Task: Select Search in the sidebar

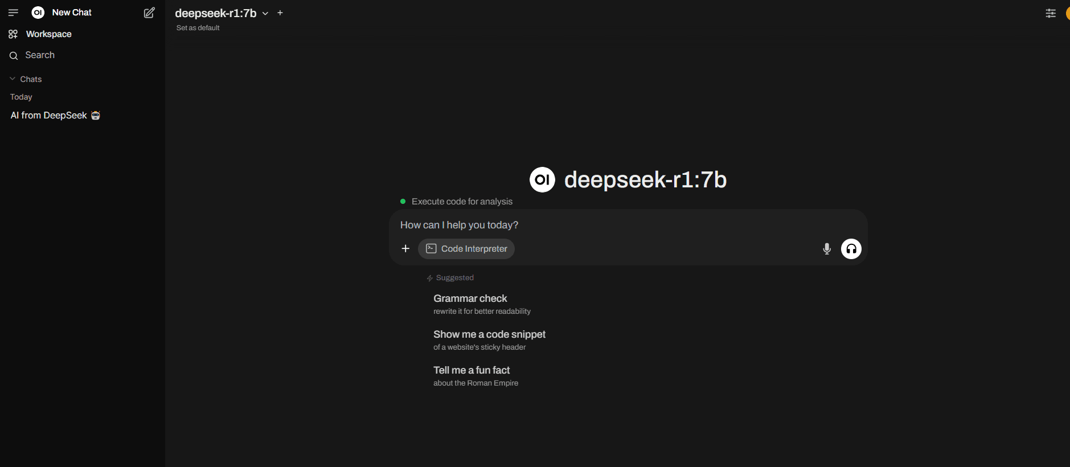Action: click(x=40, y=55)
